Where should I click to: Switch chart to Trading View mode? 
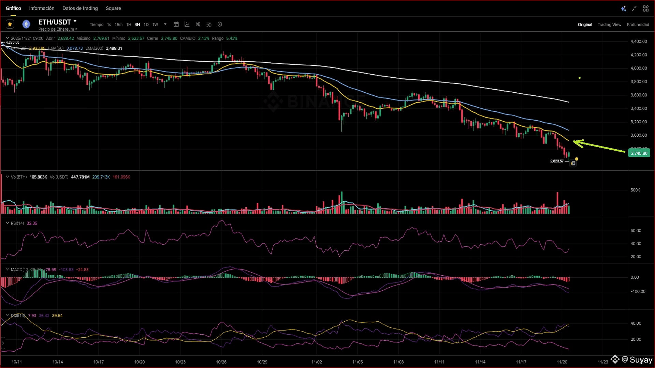[x=609, y=25]
